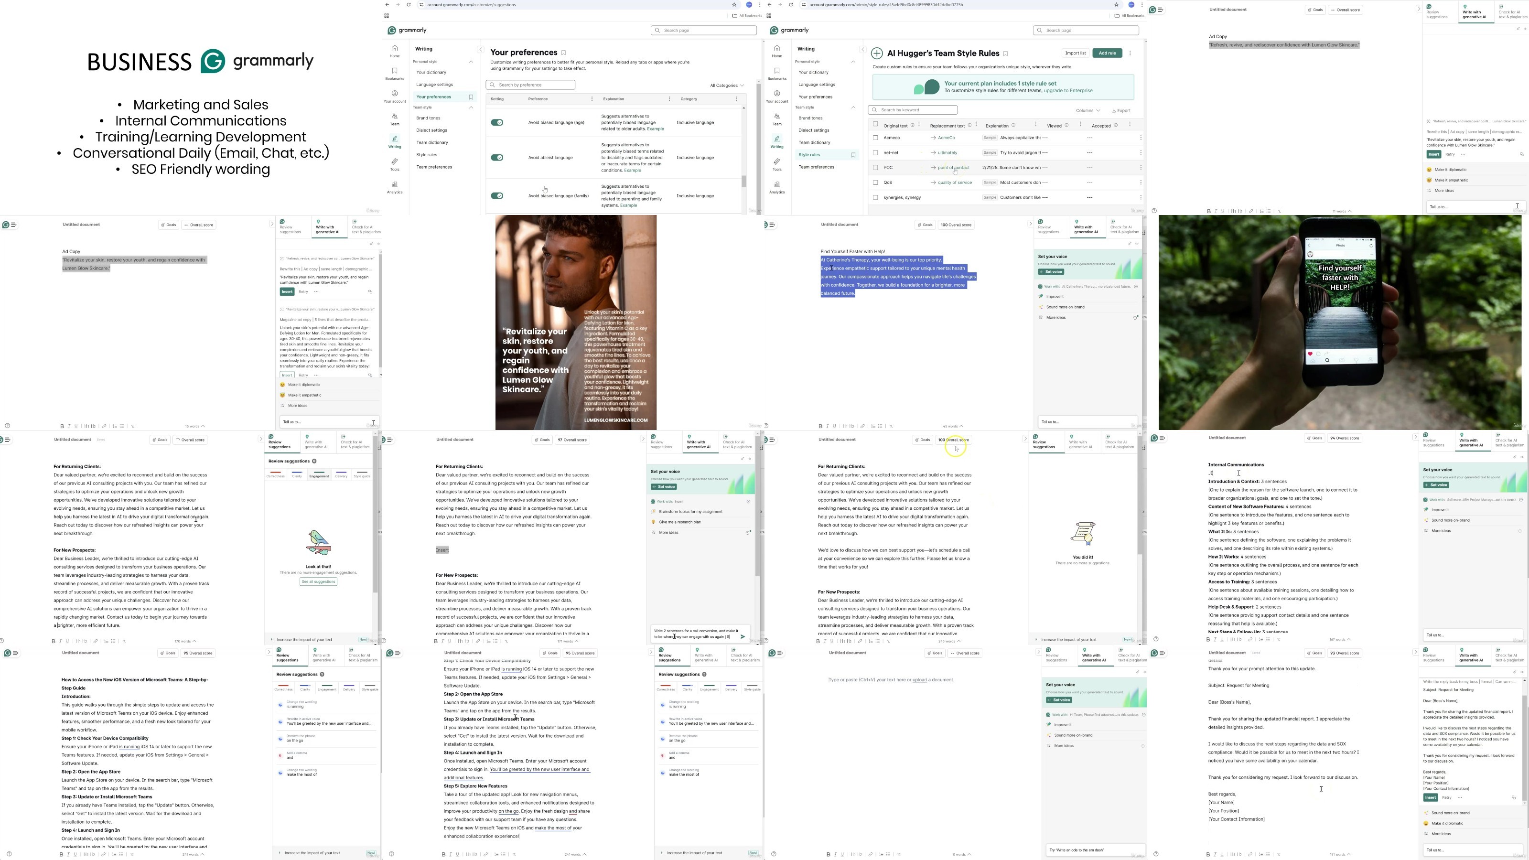Click the preferences table scrollbar thumb

coord(744,181)
